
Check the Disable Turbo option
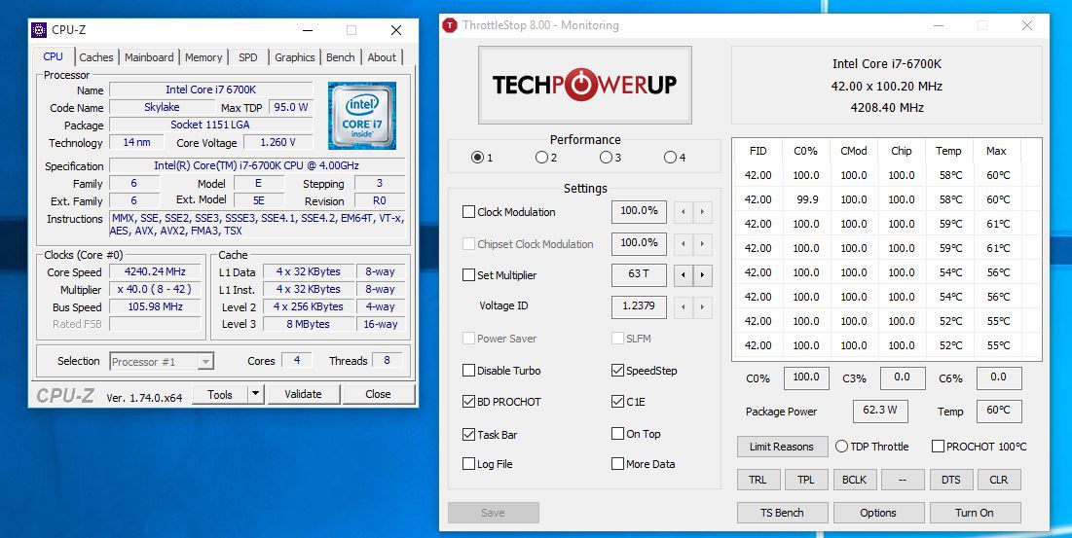[468, 370]
